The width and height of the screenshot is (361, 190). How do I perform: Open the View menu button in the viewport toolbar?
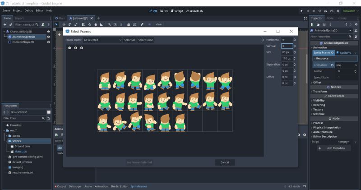[x=158, y=24]
